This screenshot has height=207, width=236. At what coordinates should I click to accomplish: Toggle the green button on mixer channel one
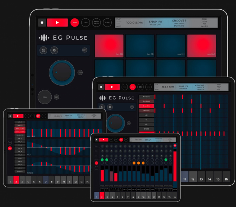pyautogui.click(x=102, y=160)
